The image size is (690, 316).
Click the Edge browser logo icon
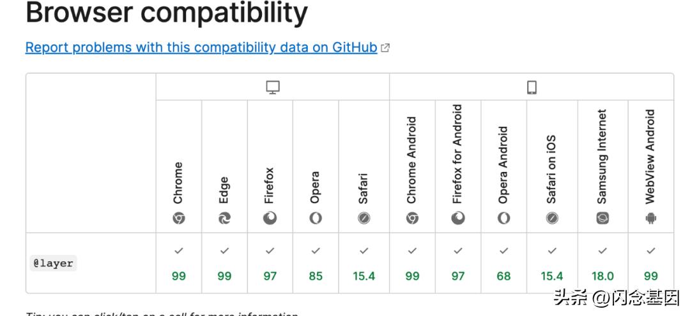224,218
